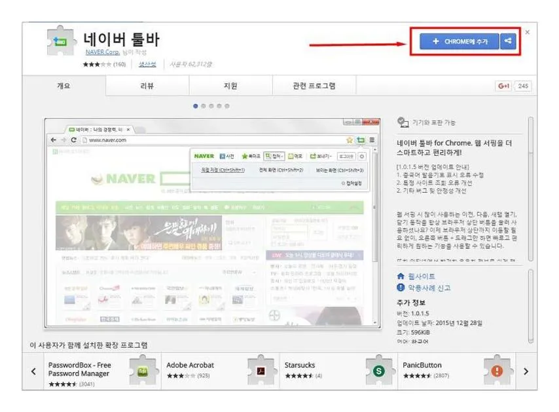The height and width of the screenshot is (412, 559).
Task: Choose 보이는 화면 (Ctrl+Shift+3) capture option
Action: tap(340, 170)
